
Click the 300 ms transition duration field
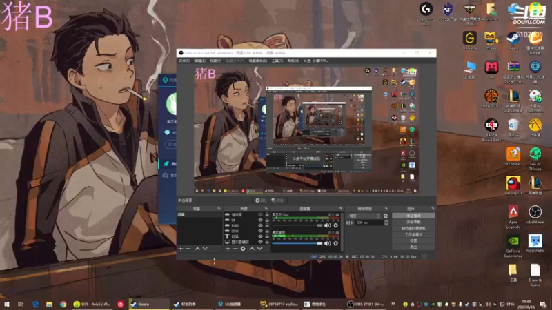[x=368, y=223]
